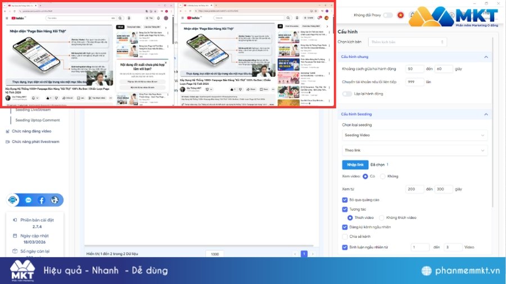Click Save under right YouTube video

pyautogui.click(x=264, y=89)
